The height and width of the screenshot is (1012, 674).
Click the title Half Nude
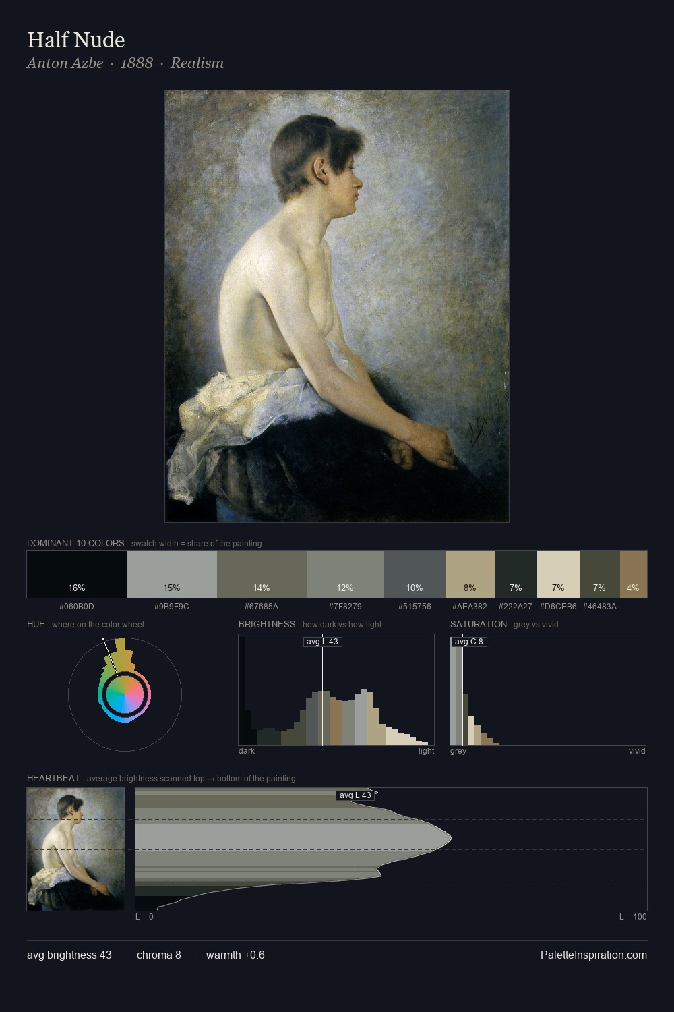pos(76,40)
